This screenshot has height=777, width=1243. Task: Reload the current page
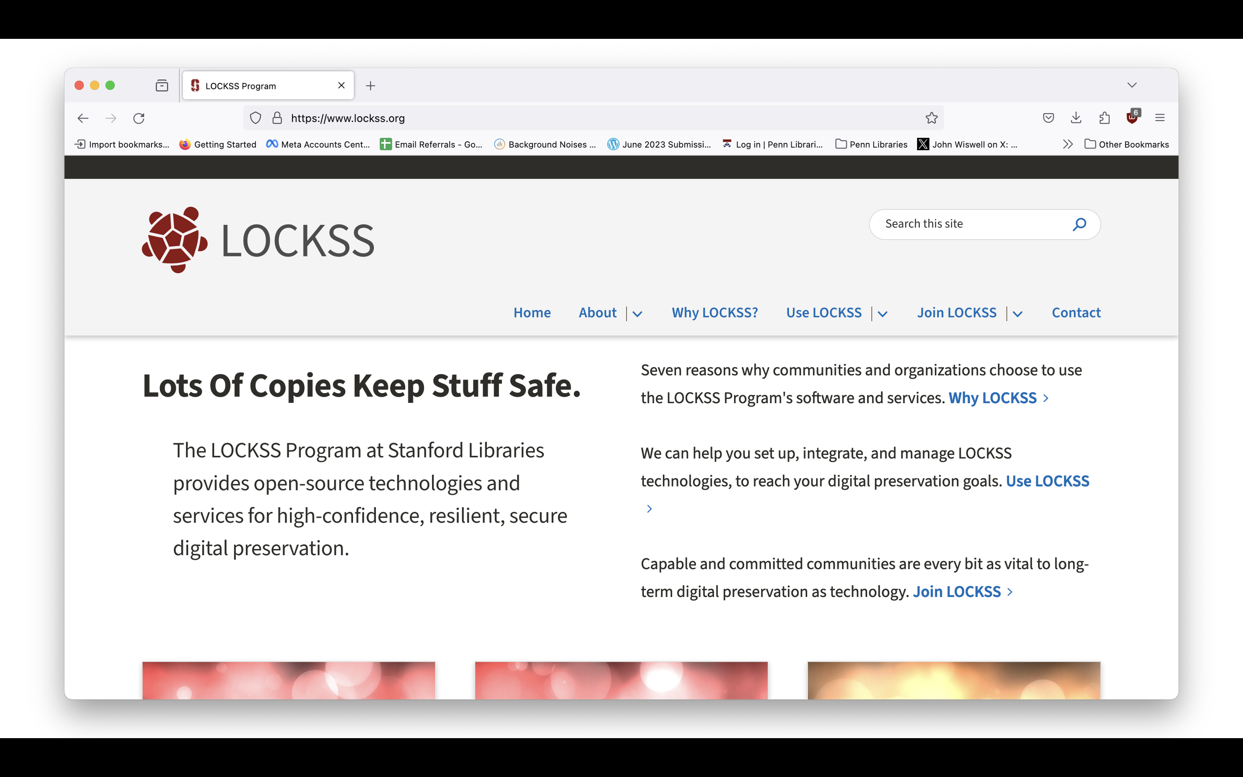coord(139,118)
